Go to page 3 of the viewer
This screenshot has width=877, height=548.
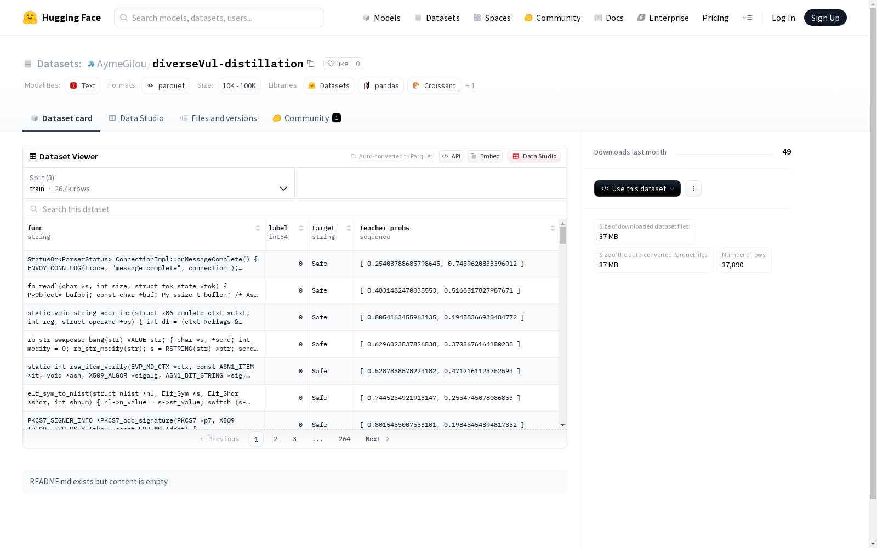click(x=294, y=439)
